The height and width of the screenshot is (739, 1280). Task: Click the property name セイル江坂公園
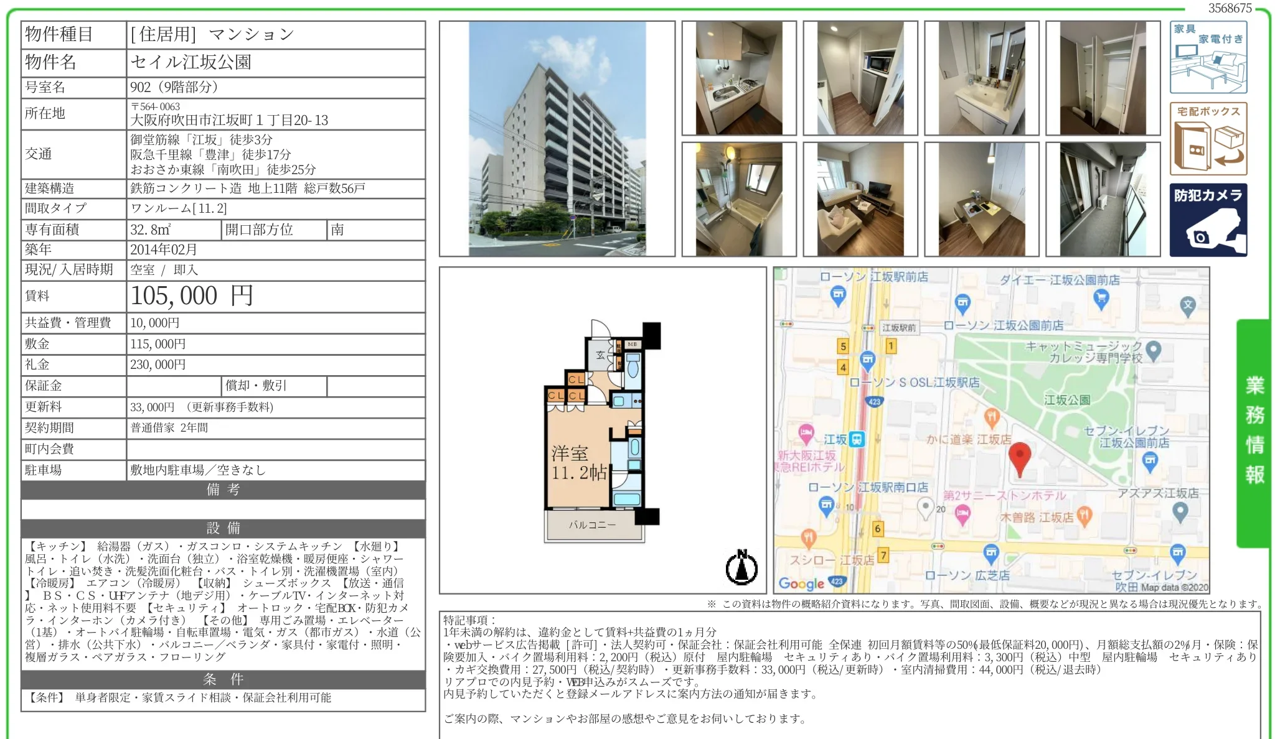coord(191,62)
